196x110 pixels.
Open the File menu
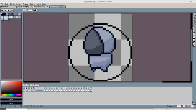(2, 4)
